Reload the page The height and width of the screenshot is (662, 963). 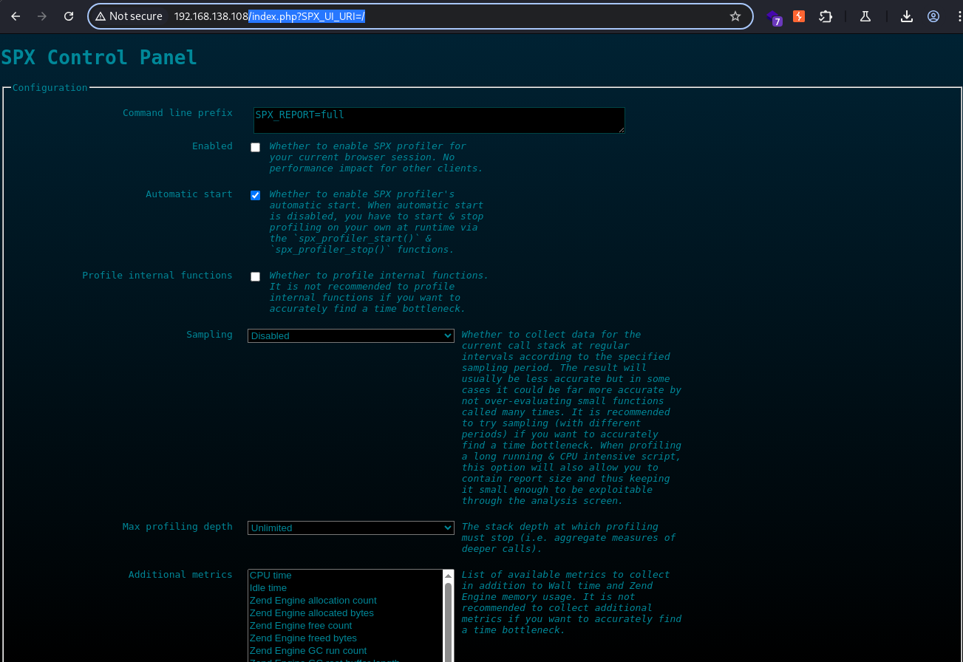pyautogui.click(x=69, y=16)
